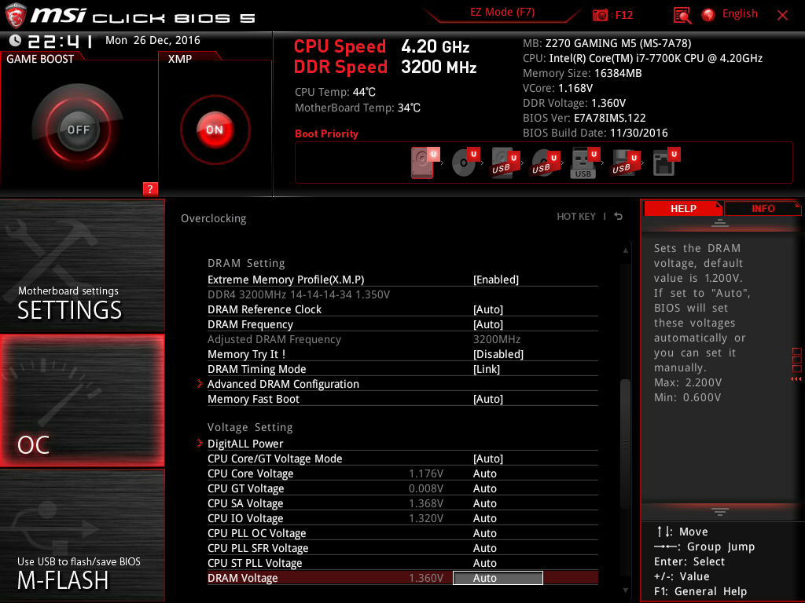Select the USB hard disk boot device icon
The image size is (805, 603).
[505, 163]
